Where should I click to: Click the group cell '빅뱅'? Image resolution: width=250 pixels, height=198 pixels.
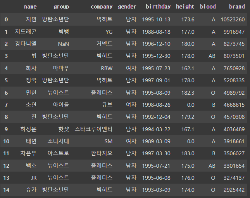[64, 31]
